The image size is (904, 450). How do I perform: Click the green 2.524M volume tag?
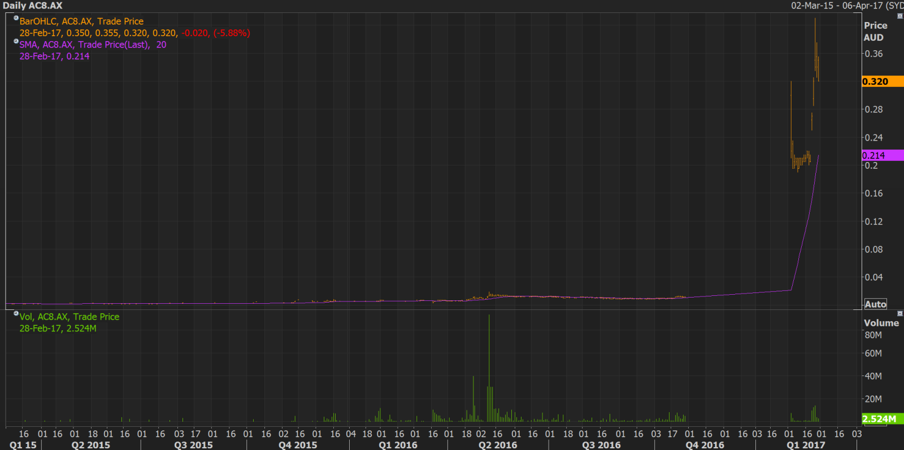[883, 419]
